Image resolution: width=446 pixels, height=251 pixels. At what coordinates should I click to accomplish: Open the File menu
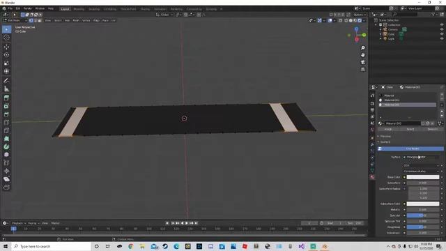tap(10, 8)
